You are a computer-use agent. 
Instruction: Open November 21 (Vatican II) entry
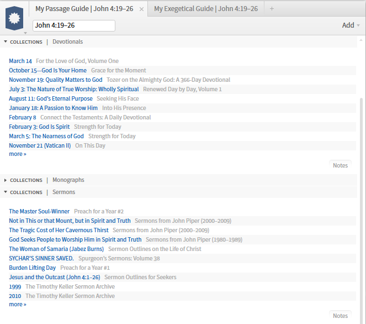tap(40, 145)
